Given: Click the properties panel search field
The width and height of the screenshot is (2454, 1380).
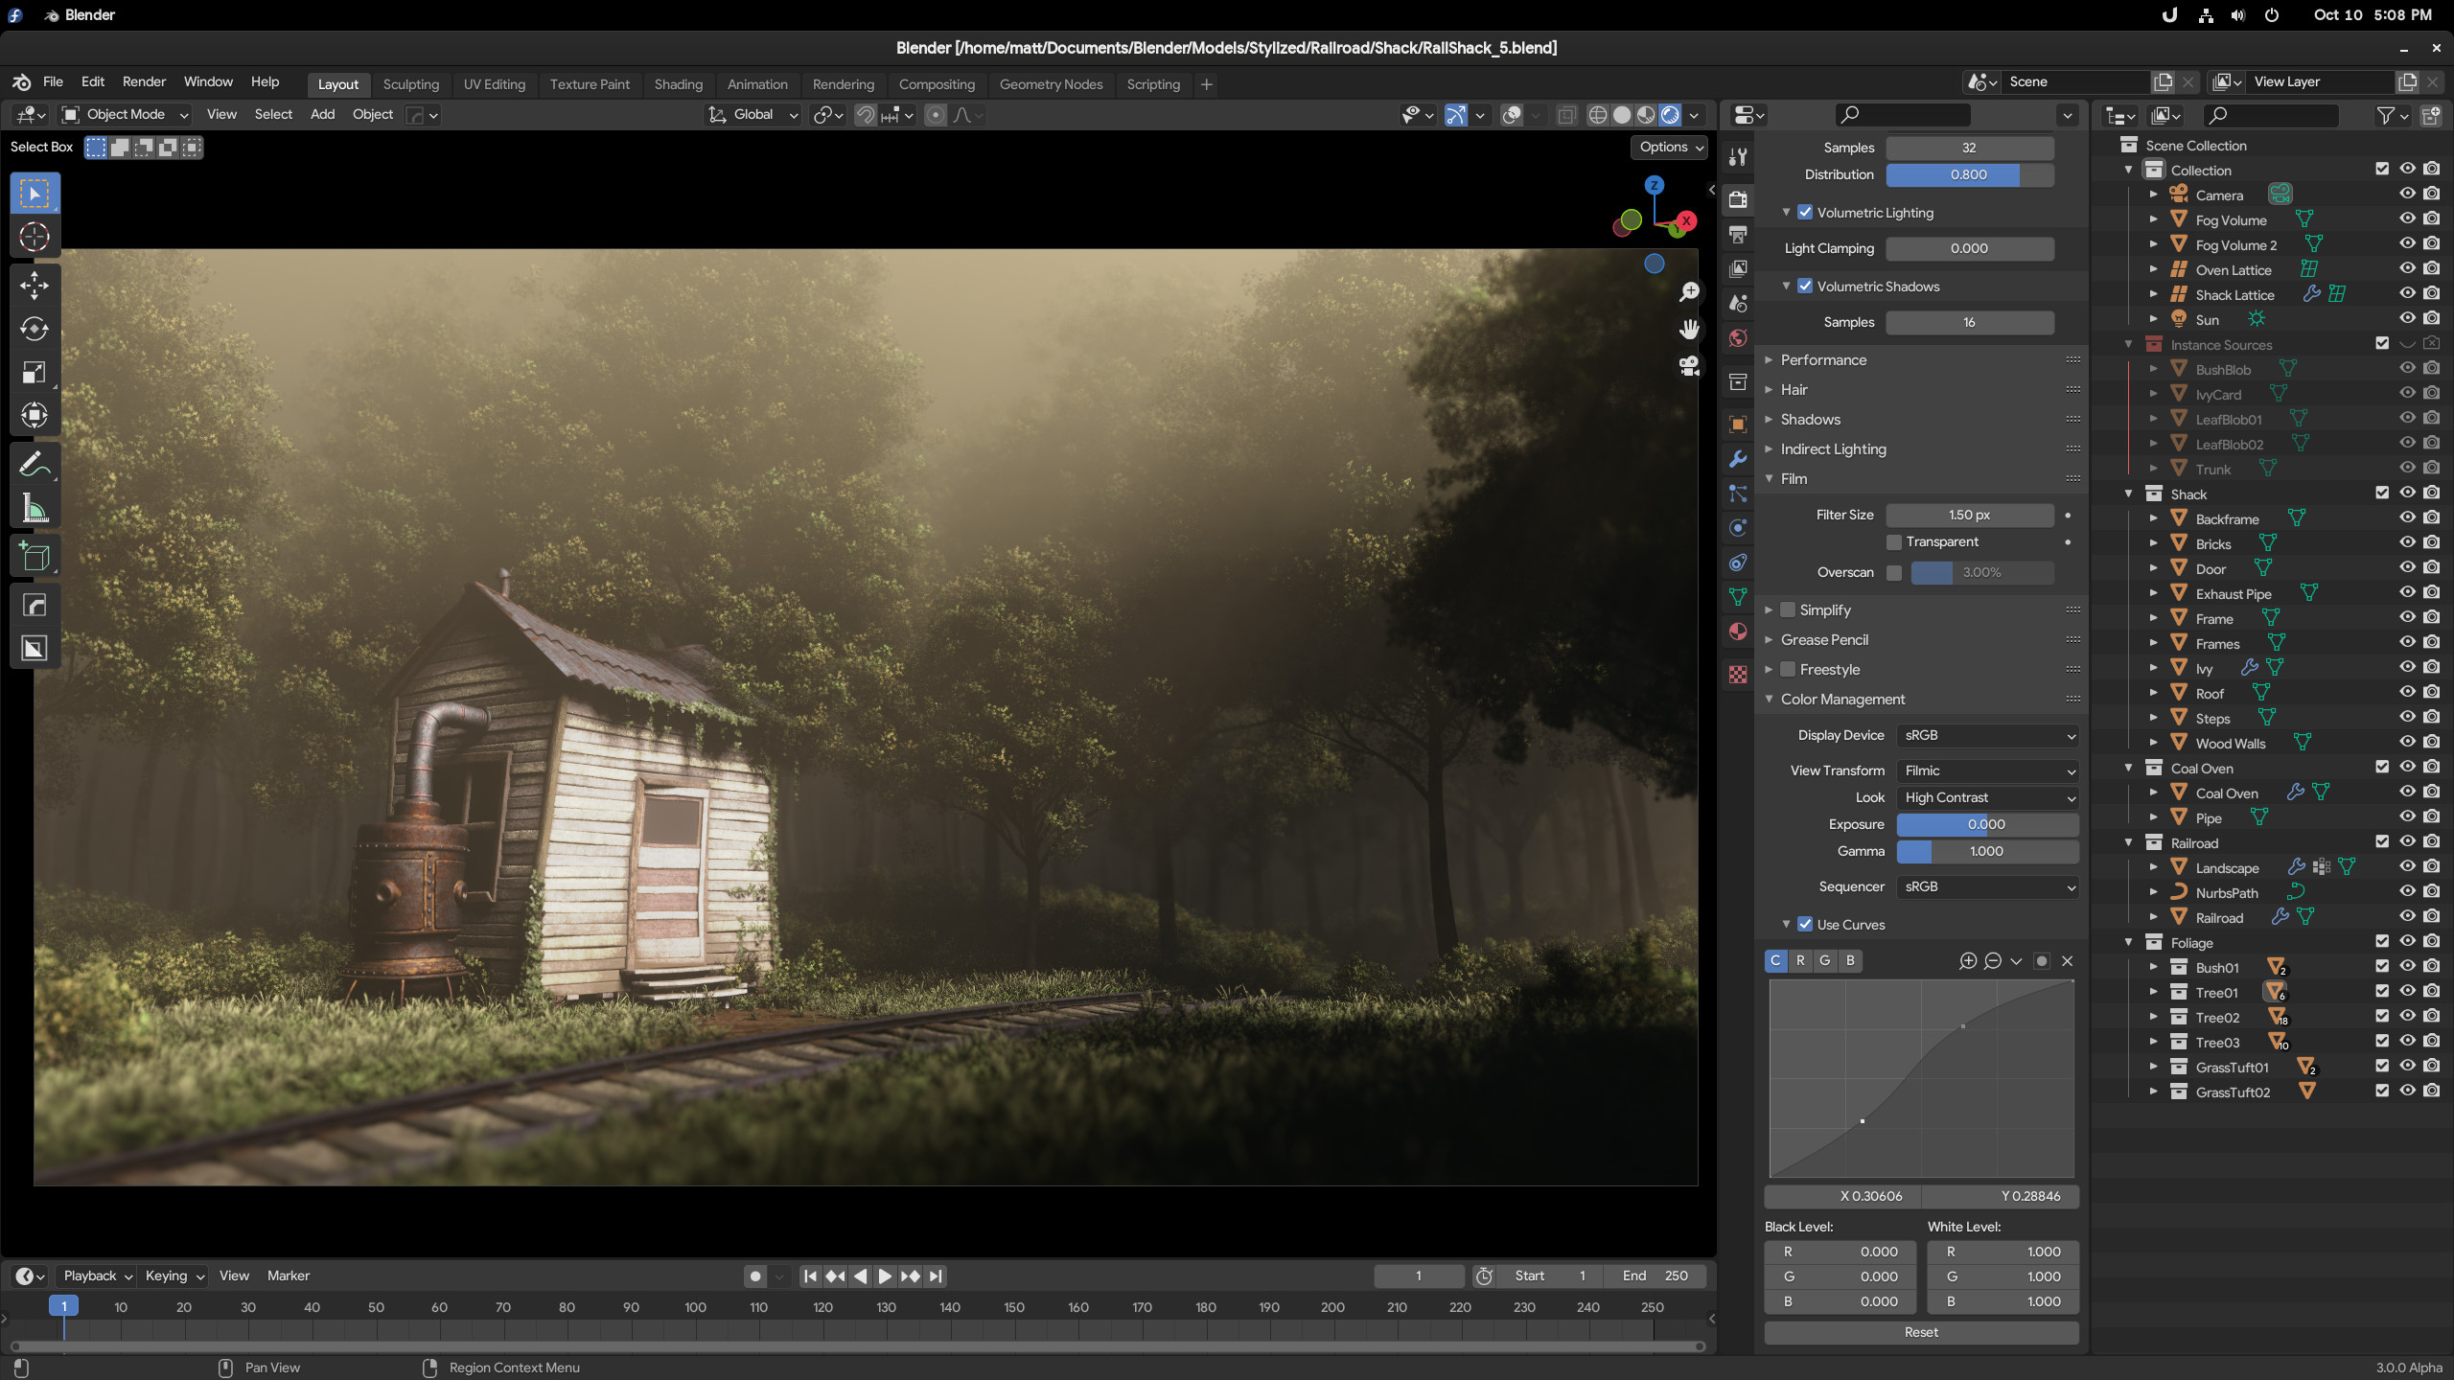Looking at the screenshot, I should (1903, 115).
